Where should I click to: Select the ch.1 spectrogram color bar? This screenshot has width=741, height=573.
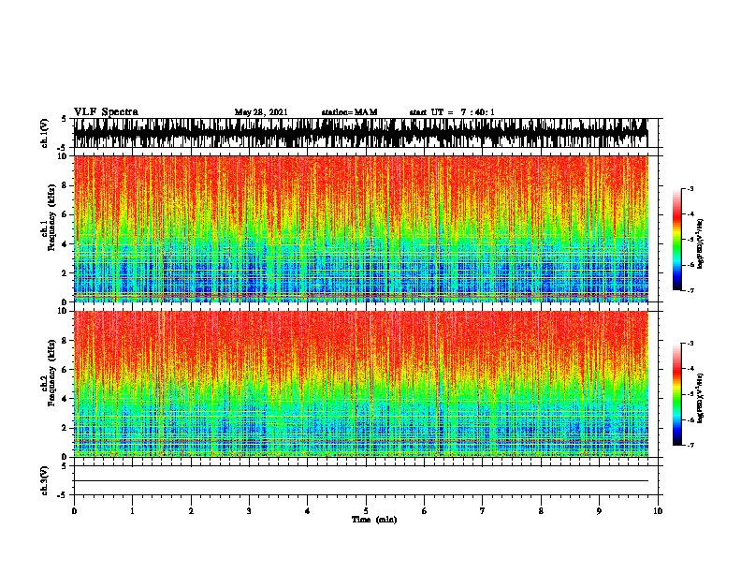(677, 240)
